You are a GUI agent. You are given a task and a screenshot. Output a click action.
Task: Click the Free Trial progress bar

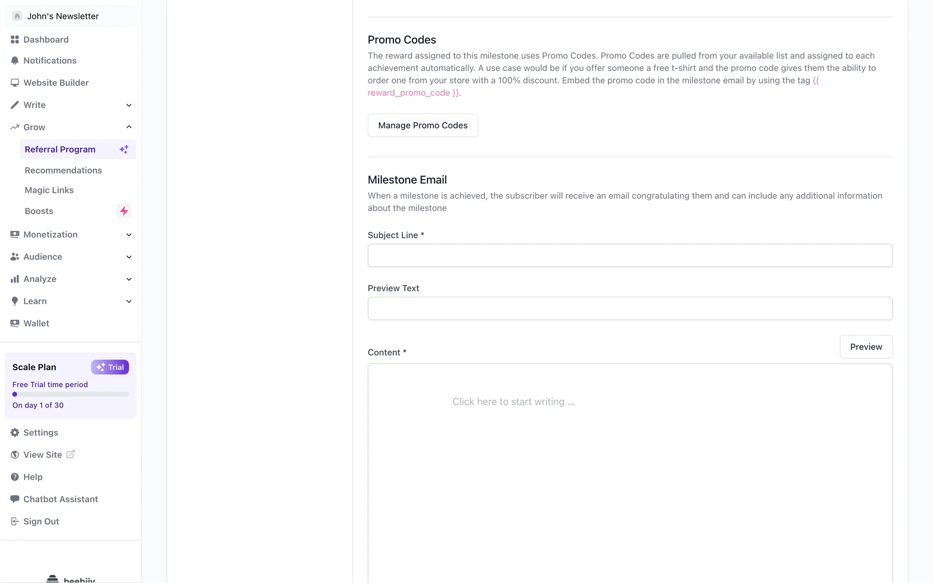click(70, 394)
